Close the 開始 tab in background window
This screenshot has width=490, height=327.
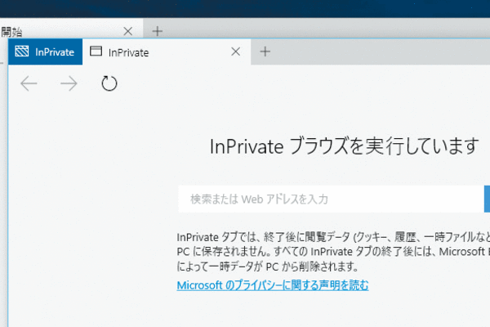128,31
